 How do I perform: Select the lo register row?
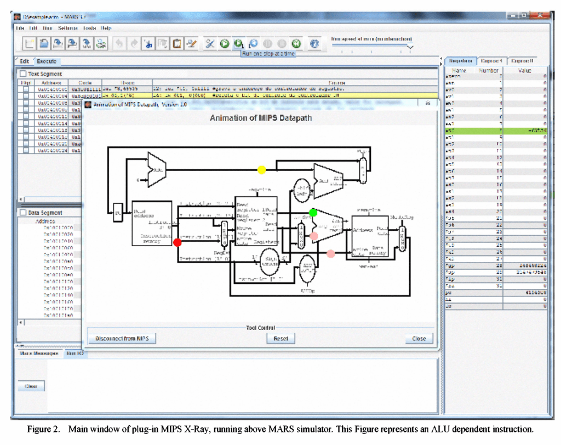coord(496,306)
